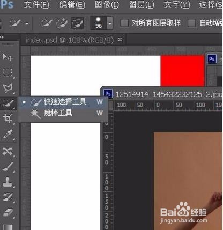Viewport: 223px width, 230px height.
Task: Expand the toolbox double-arrow toggle
Action: tap(2, 37)
